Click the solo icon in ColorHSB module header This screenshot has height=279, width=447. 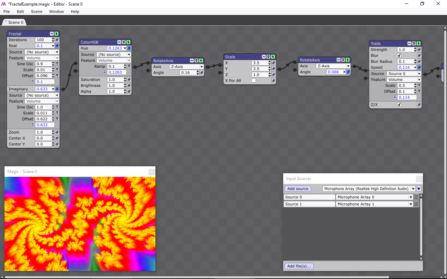point(124,42)
